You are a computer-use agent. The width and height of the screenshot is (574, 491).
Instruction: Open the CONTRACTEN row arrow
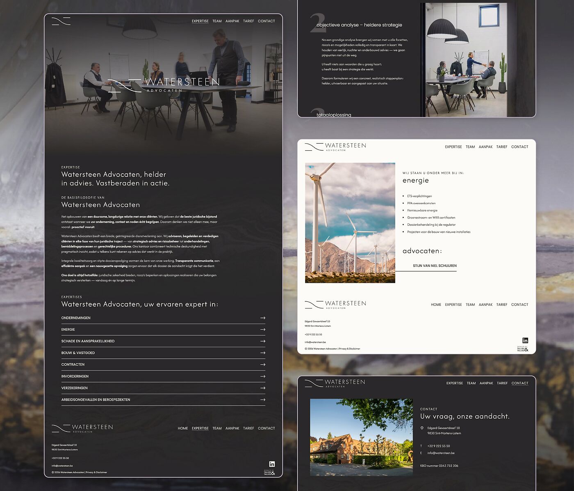[x=262, y=365]
